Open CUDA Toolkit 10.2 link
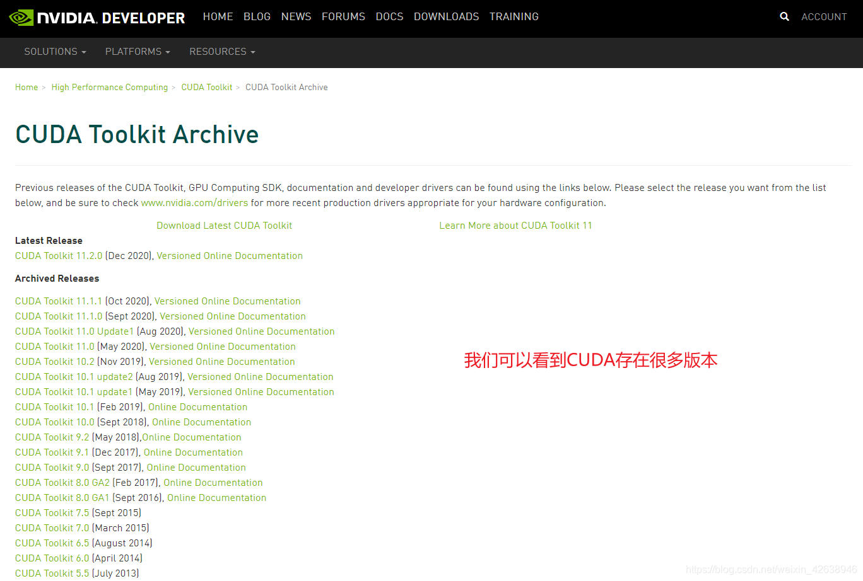Screen dimensions: 863x581 pyautogui.click(x=55, y=362)
